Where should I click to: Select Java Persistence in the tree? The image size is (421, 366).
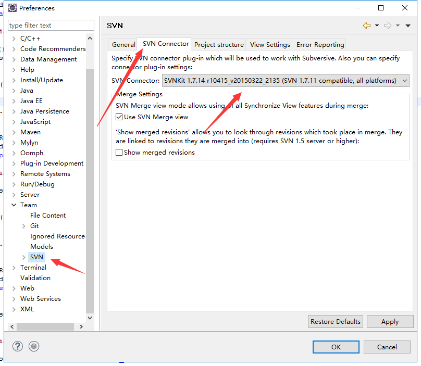coord(45,111)
